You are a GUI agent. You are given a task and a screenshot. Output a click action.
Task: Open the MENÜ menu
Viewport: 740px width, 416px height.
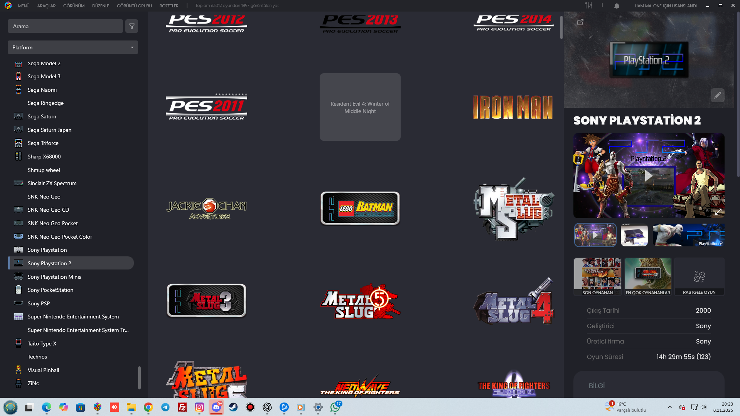[x=24, y=6]
